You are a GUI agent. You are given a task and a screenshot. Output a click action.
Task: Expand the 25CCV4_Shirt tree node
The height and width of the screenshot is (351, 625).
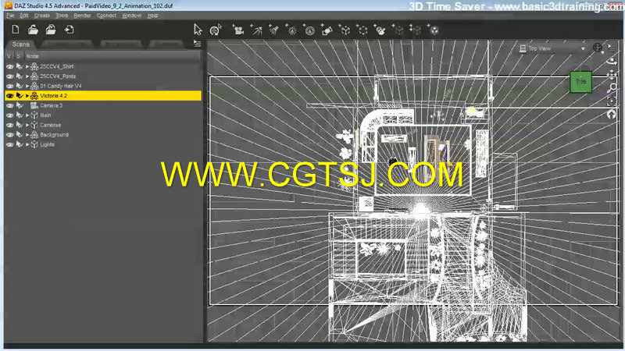pyautogui.click(x=27, y=66)
